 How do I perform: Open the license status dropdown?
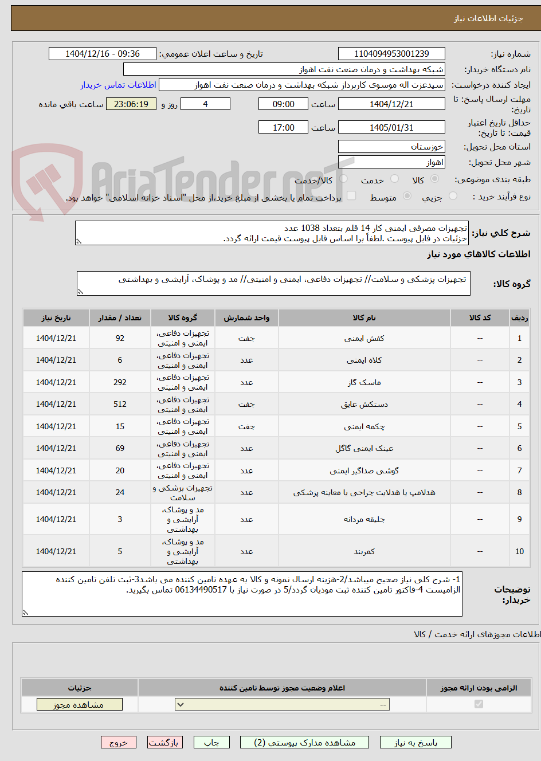click(x=282, y=704)
